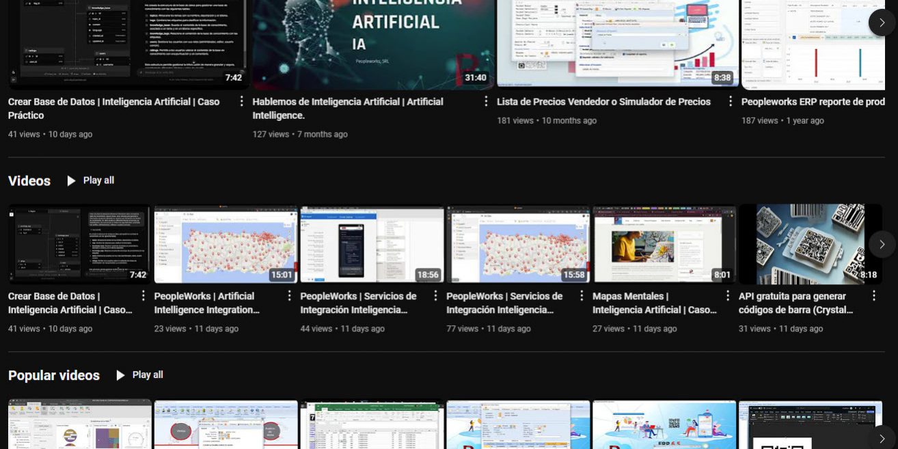This screenshot has height=449, width=898.
Task: Play the 31:40 Inteligencia Artificial thumbnail
Action: (x=373, y=41)
